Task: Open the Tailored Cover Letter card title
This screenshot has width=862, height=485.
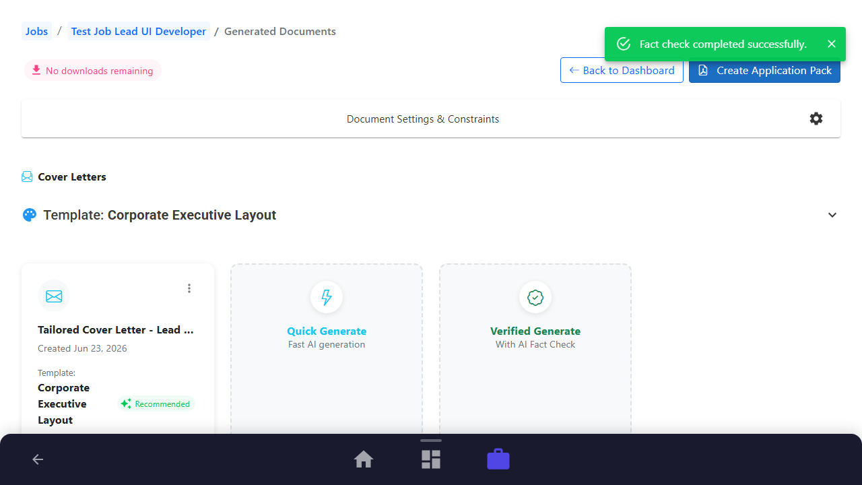Action: point(116,330)
